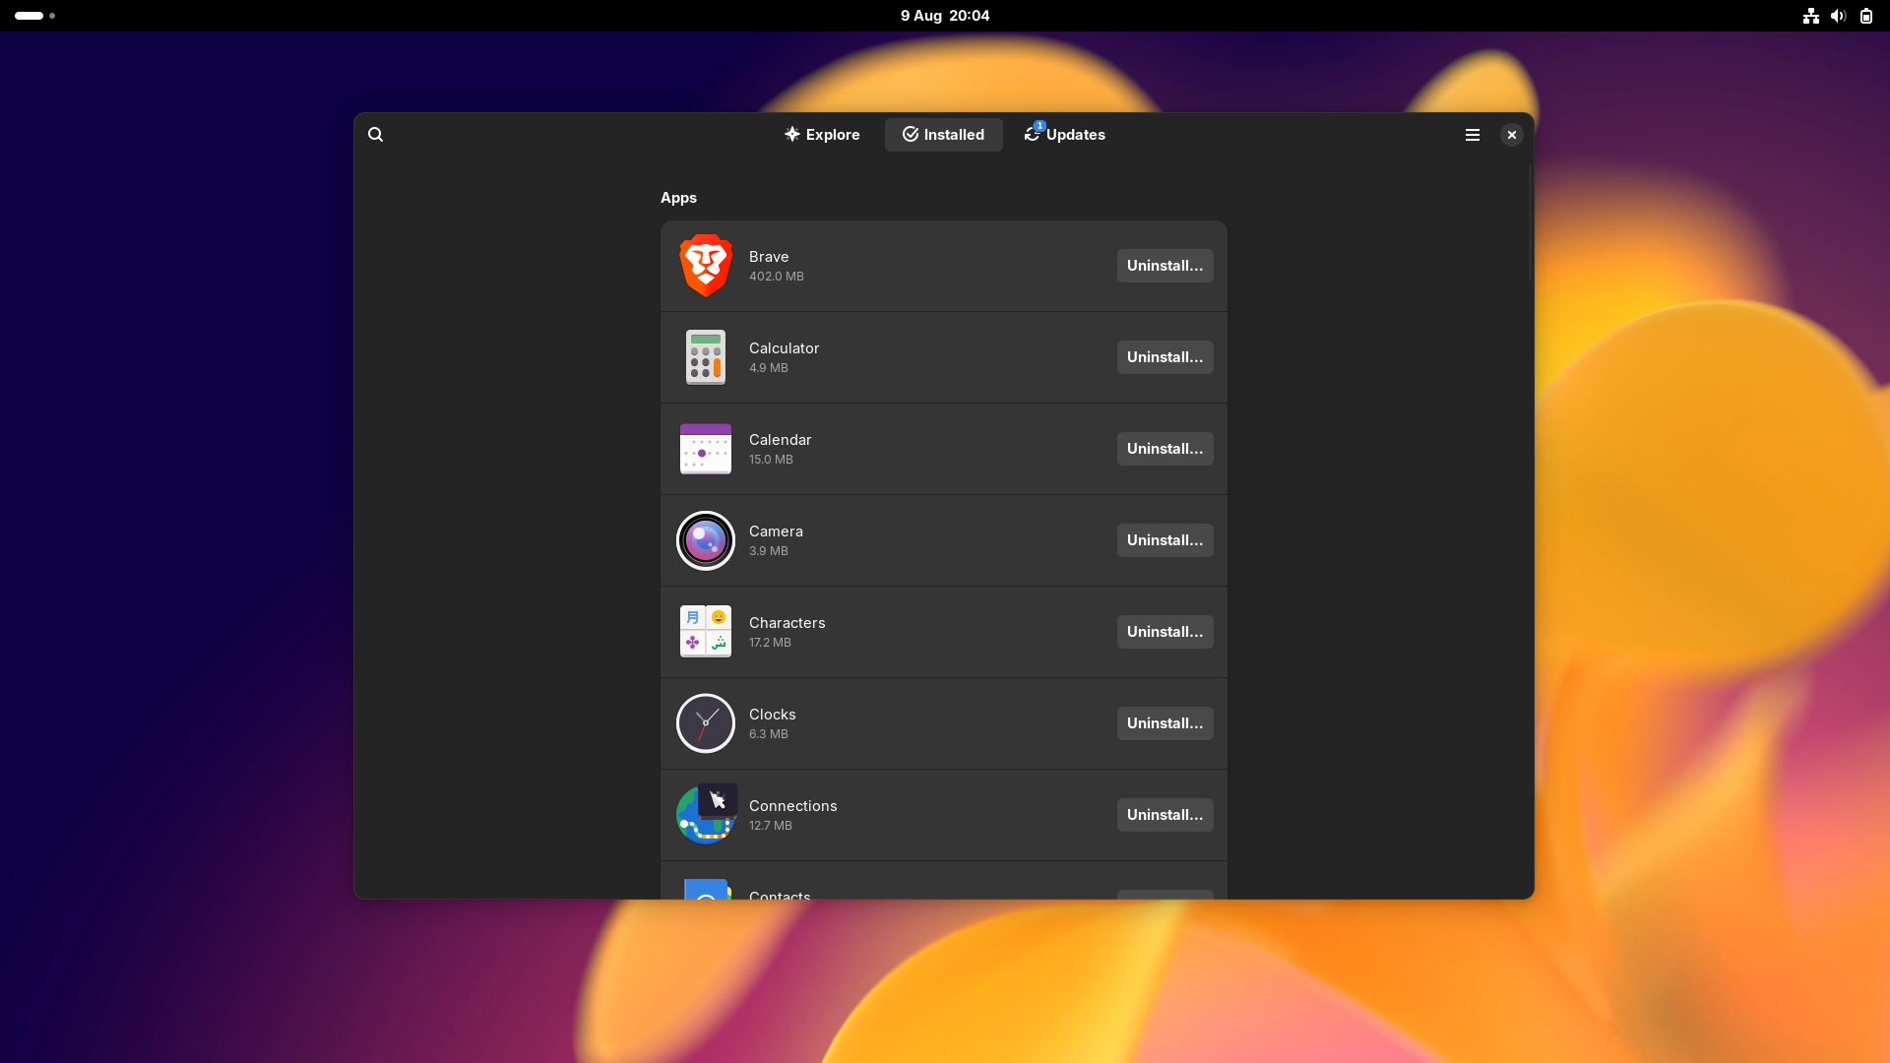
Task: Open the Characters app name label
Action: [787, 623]
